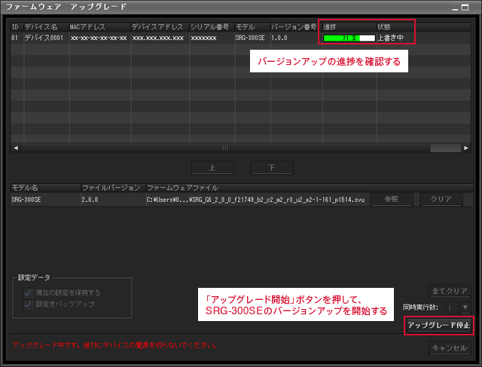Select the SRG-300SE firmware file row
Image resolution: width=482 pixels, height=367 pixels.
188,200
